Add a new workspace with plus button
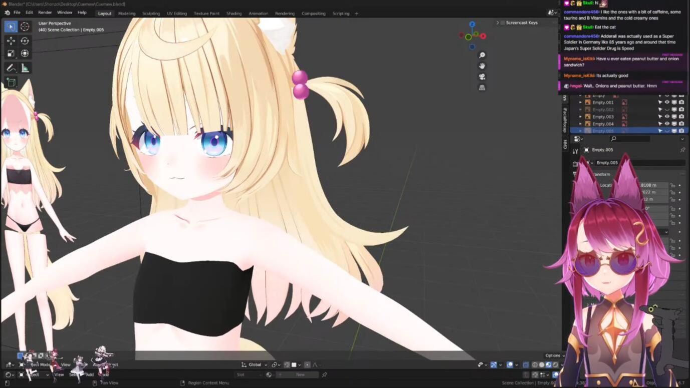Viewport: 690px width, 388px height. [356, 14]
